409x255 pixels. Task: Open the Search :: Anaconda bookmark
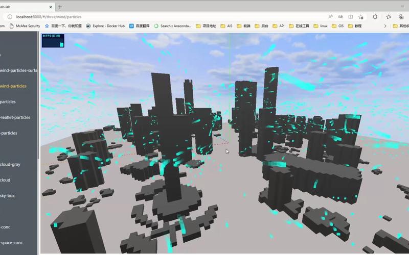[175, 25]
